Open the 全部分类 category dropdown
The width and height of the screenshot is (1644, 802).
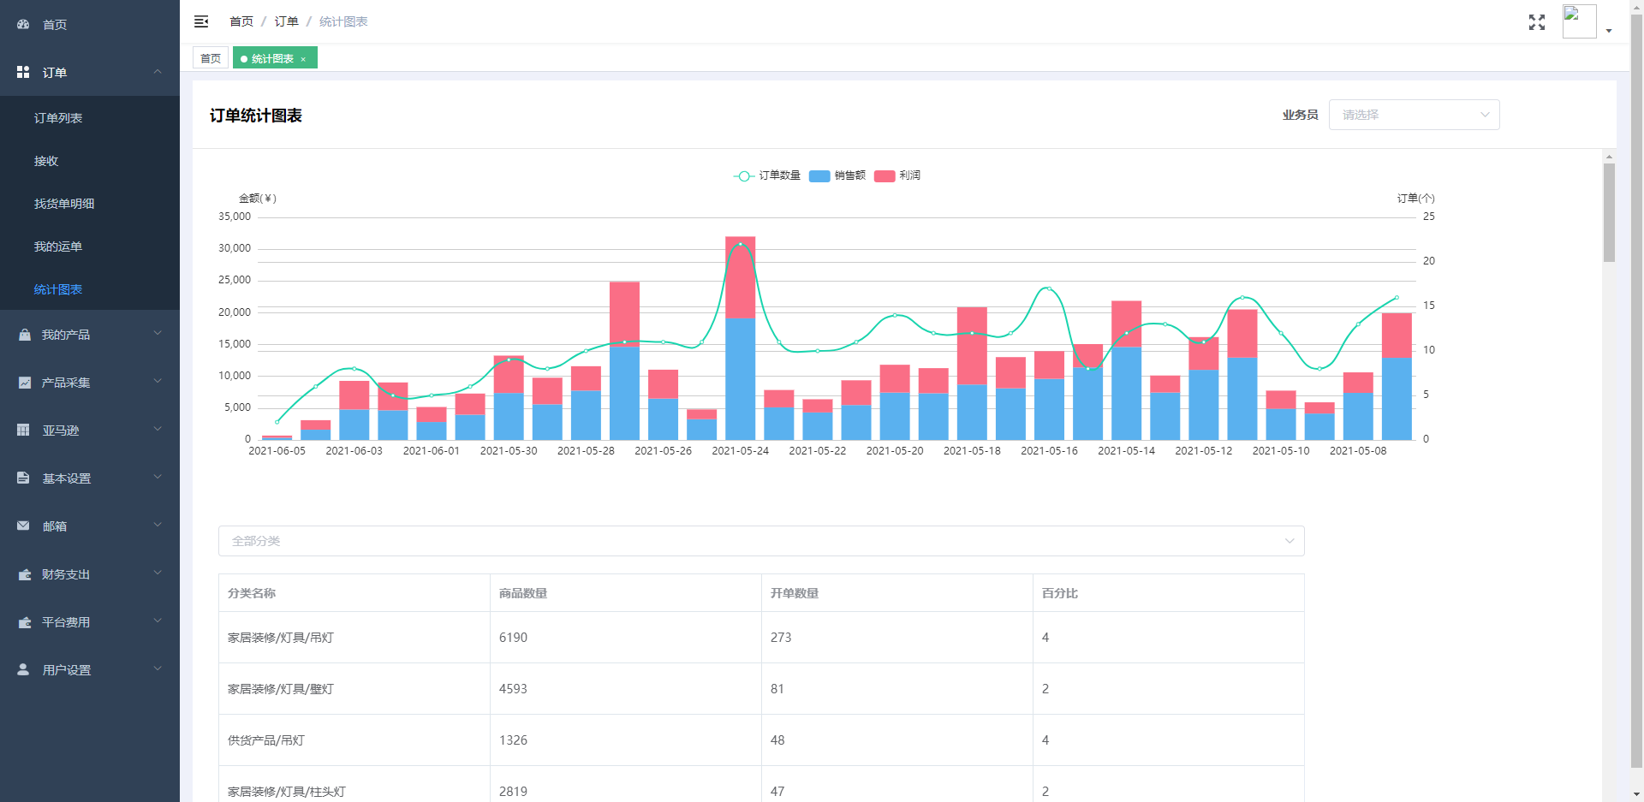click(761, 541)
